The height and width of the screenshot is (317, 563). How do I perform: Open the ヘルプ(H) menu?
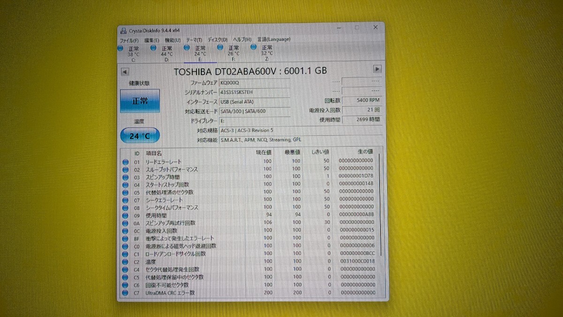coord(242,40)
